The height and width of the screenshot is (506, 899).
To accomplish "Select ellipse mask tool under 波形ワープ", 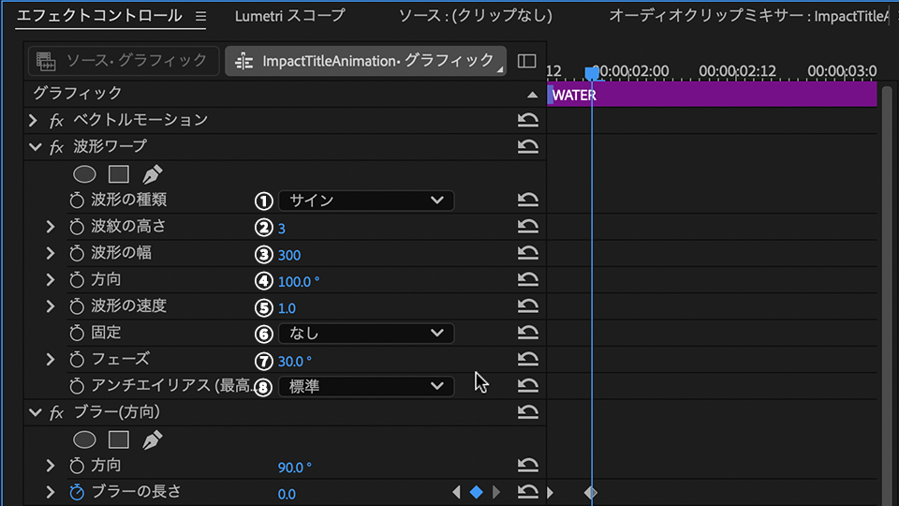I will click(x=85, y=173).
